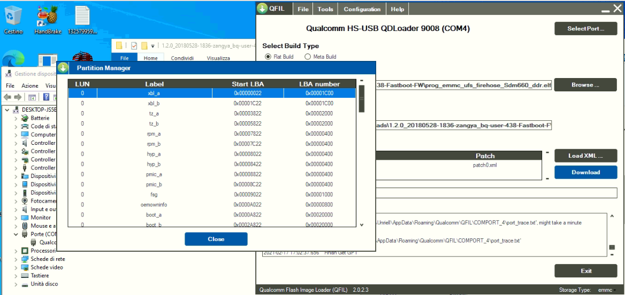Select the oemowninfo partition row

pos(212,205)
